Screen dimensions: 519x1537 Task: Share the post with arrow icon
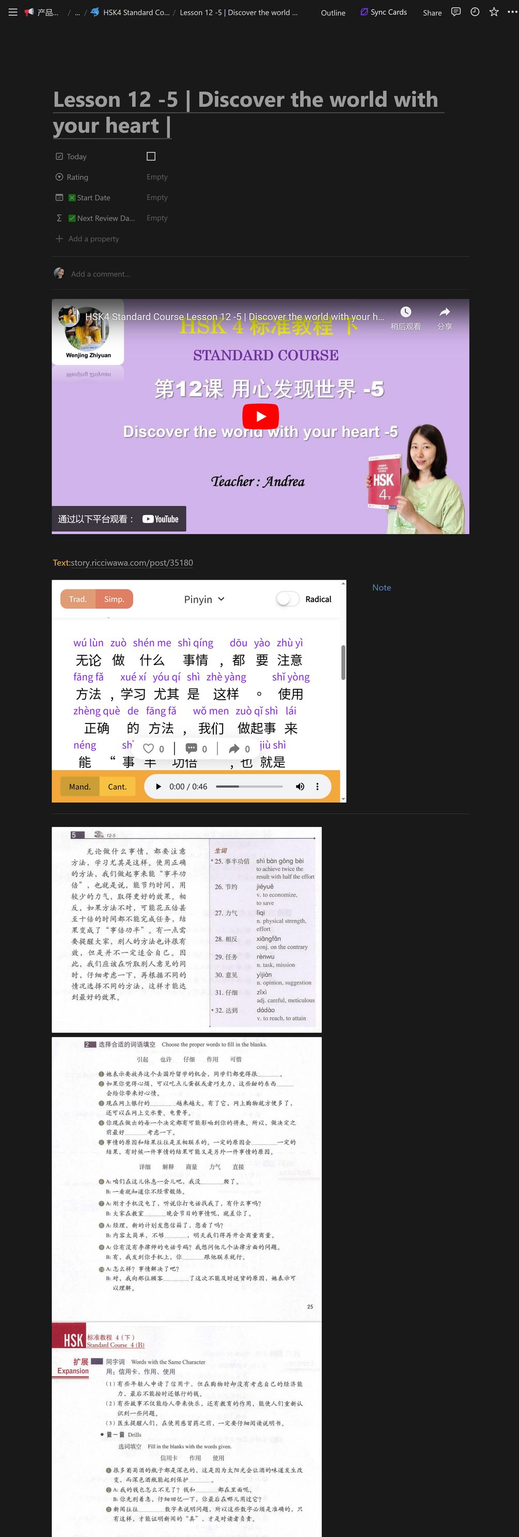pos(234,748)
